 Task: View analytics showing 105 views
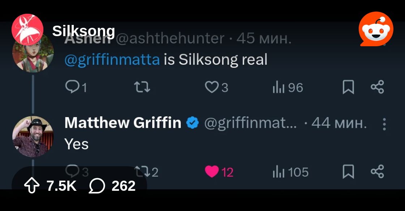point(291,172)
